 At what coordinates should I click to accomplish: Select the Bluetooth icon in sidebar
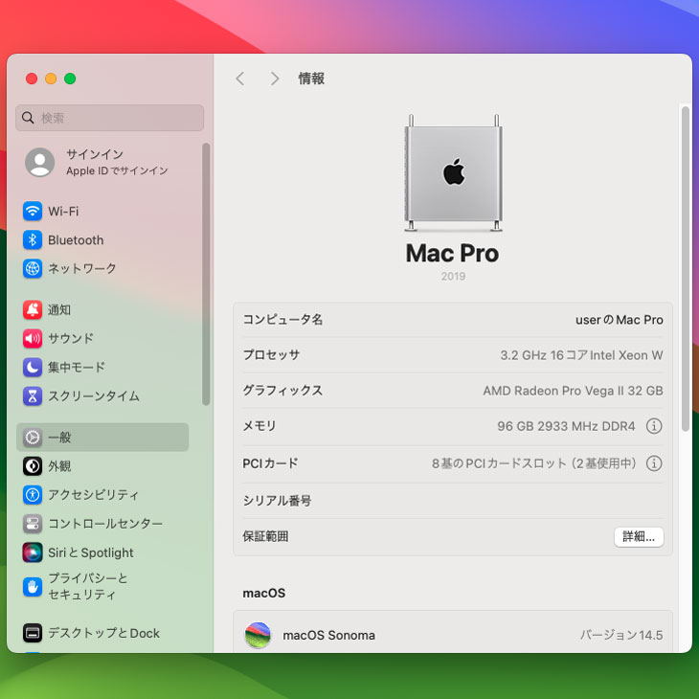point(33,240)
